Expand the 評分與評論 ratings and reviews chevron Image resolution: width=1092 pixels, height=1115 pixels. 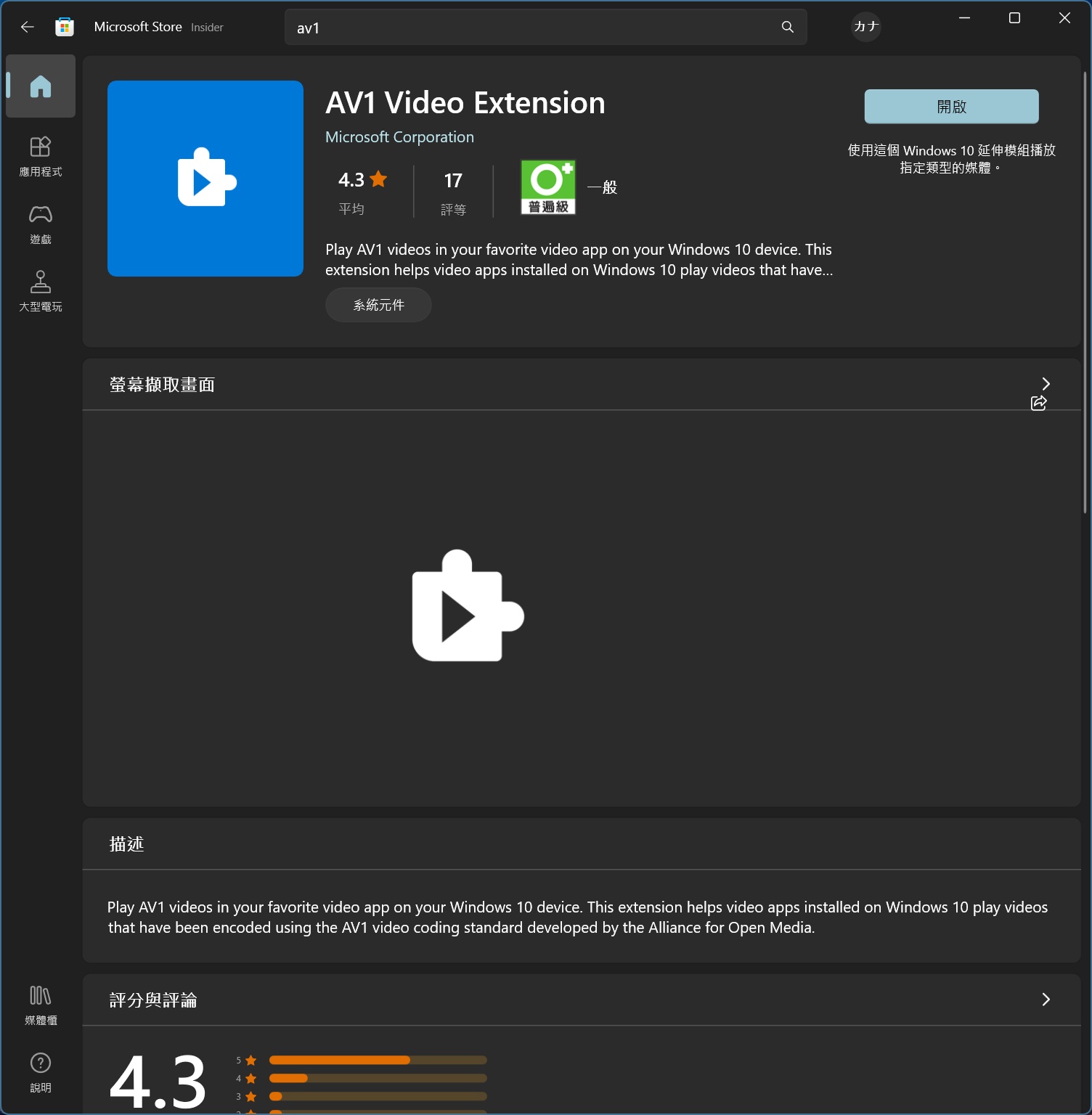(1046, 1000)
